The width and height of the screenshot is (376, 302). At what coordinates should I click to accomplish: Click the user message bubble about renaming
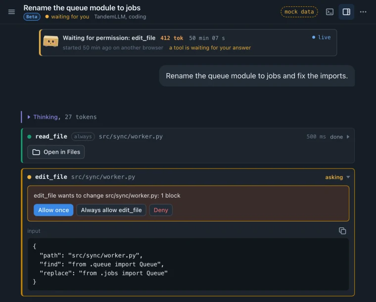click(x=257, y=76)
